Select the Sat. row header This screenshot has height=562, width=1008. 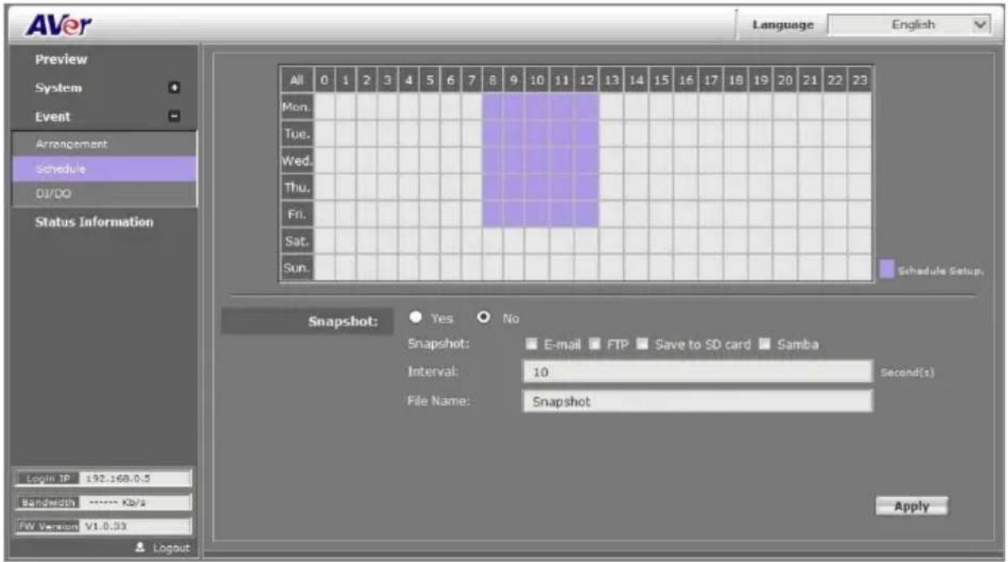click(297, 241)
